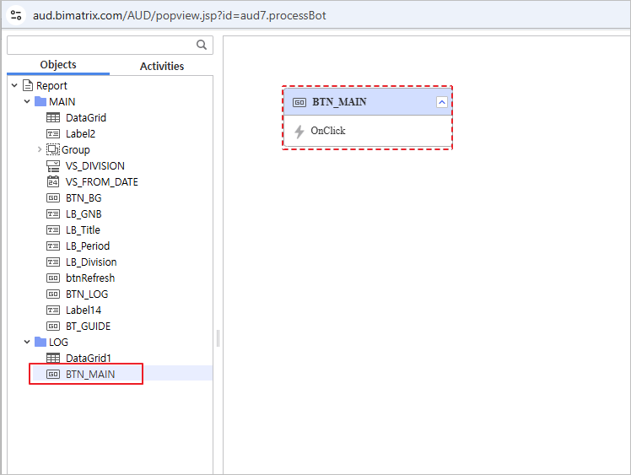
Task: Click the DataGrid table icon under MAIN
Action: point(53,118)
